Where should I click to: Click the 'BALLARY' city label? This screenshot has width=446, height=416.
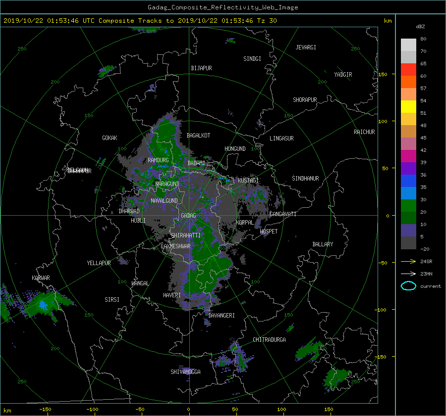coord(323,244)
